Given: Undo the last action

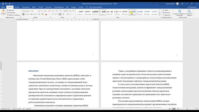Looking at the screenshot, I should [x=6, y=4].
